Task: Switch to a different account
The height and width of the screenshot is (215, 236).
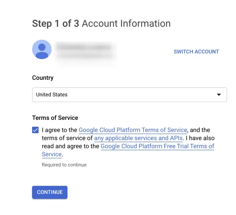Action: (196, 51)
